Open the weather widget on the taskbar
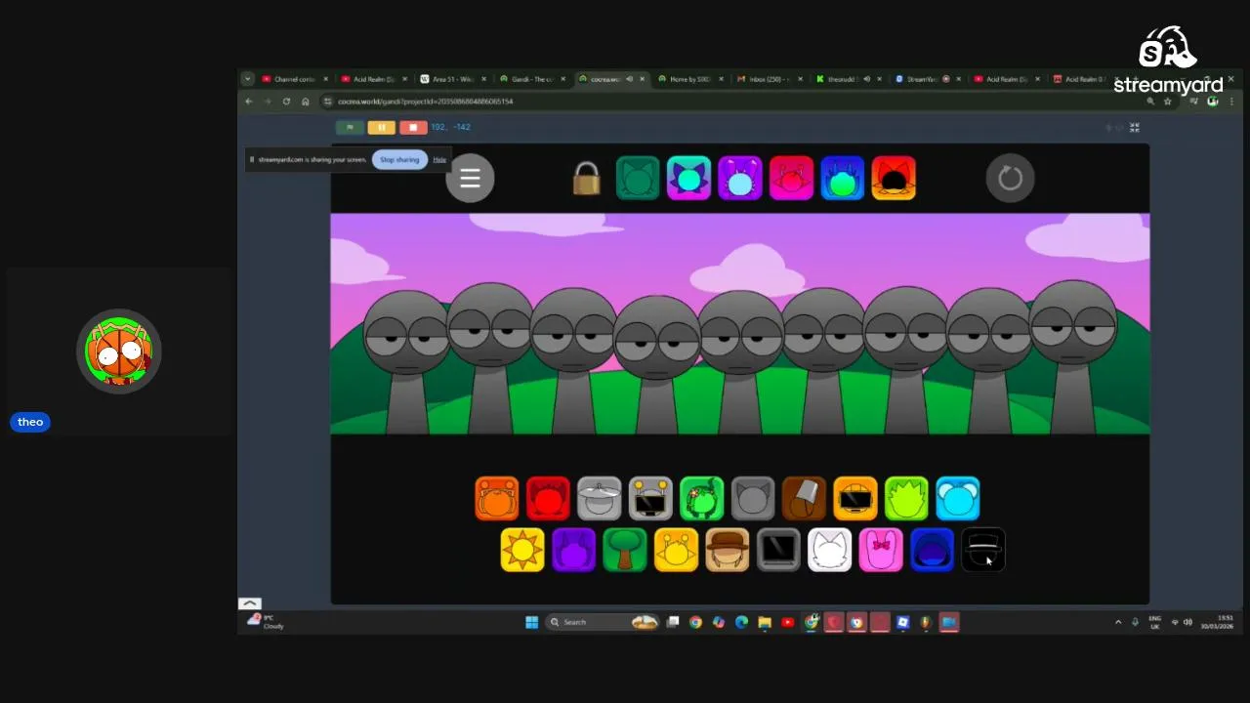 pyautogui.click(x=267, y=621)
